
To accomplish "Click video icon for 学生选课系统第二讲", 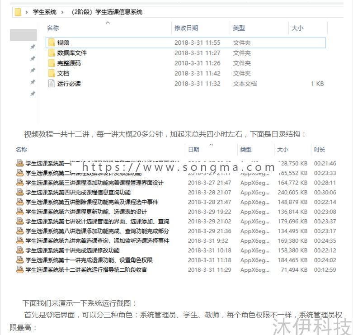I will click(20, 173).
